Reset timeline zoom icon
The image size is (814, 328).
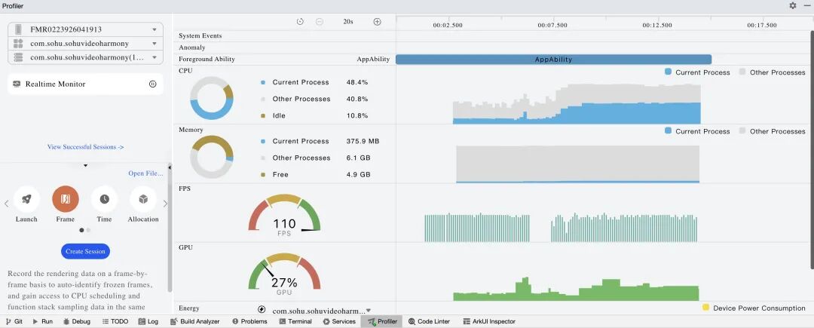pyautogui.click(x=300, y=22)
